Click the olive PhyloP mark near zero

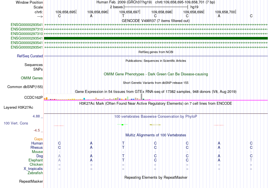point(155,125)
